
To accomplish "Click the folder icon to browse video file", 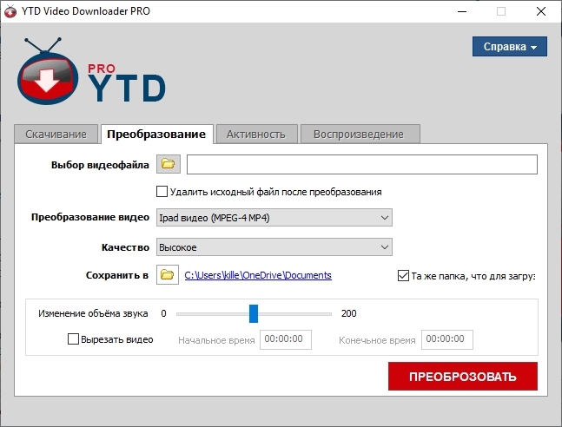I will [x=167, y=165].
